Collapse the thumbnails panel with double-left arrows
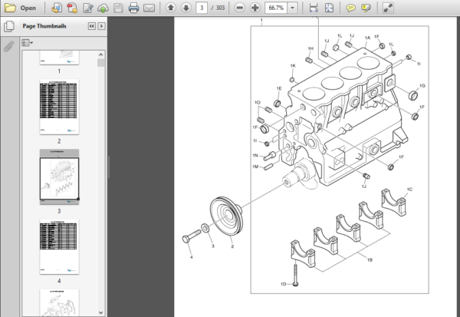The width and height of the screenshot is (460, 317). [x=91, y=26]
